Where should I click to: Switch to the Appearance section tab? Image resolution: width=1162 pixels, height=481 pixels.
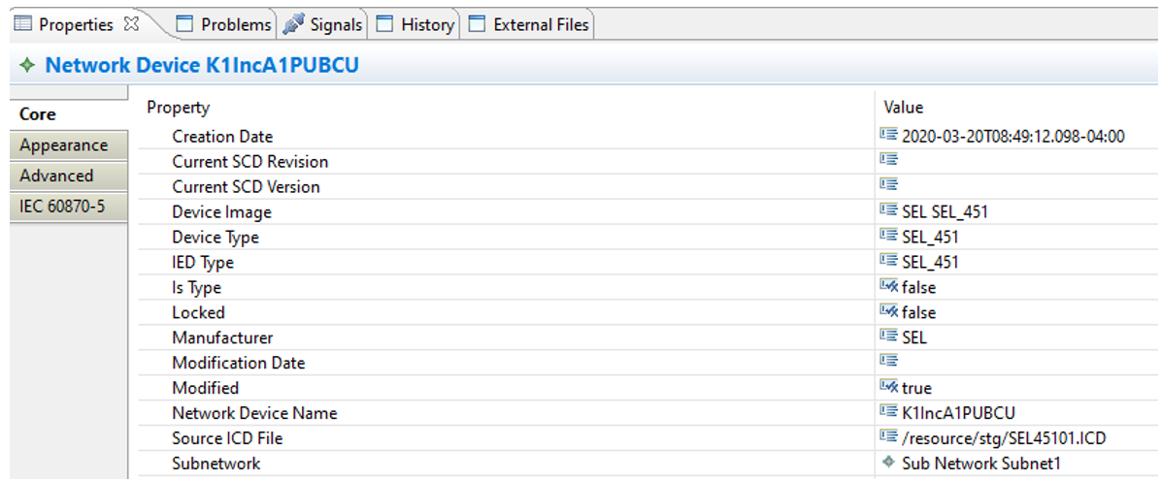64,145
